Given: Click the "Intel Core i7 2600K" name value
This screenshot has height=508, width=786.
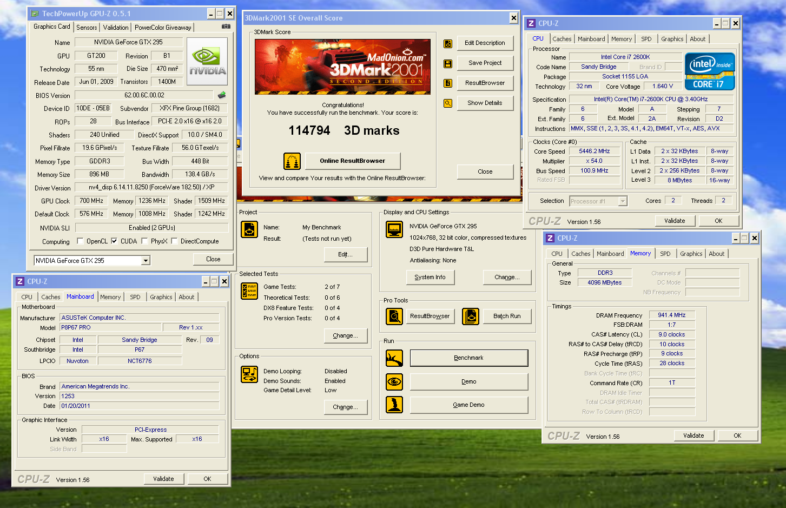Looking at the screenshot, I should point(625,57).
